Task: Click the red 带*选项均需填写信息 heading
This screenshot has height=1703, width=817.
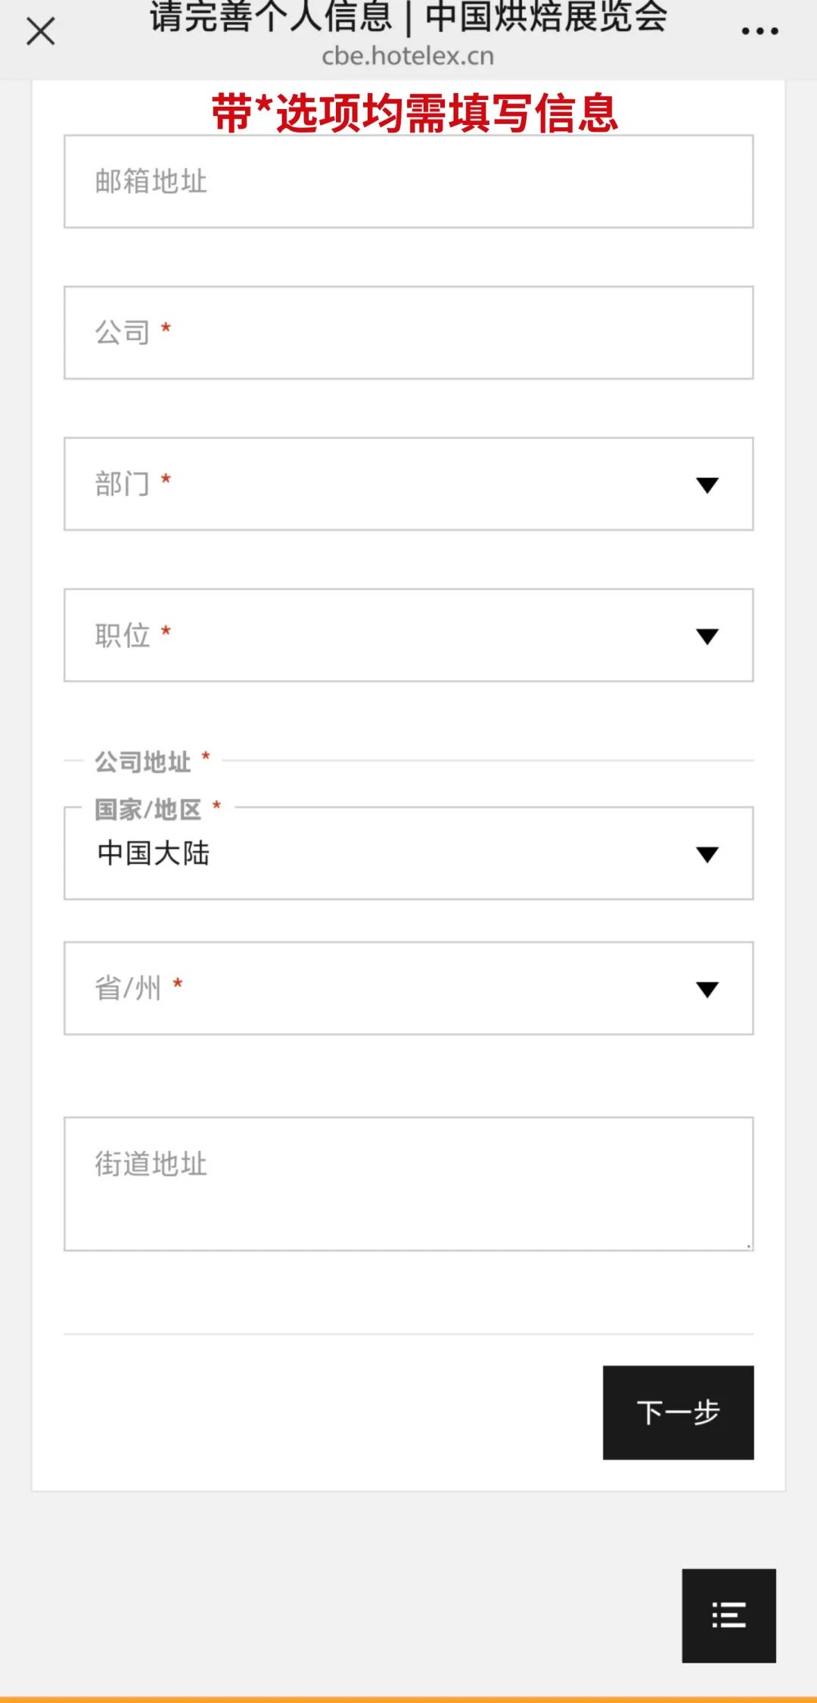Action: 415,114
